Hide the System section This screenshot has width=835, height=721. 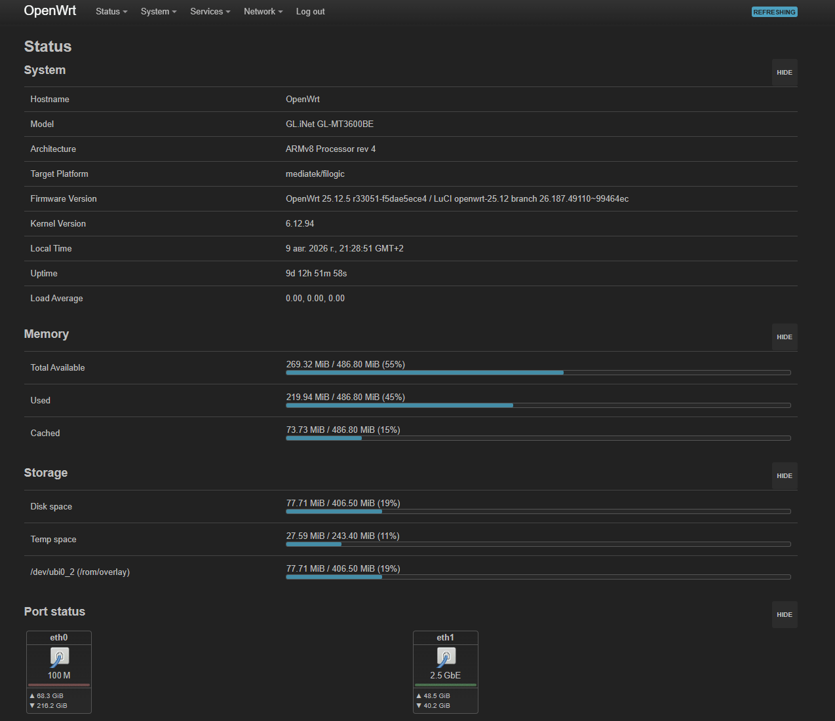[785, 73]
